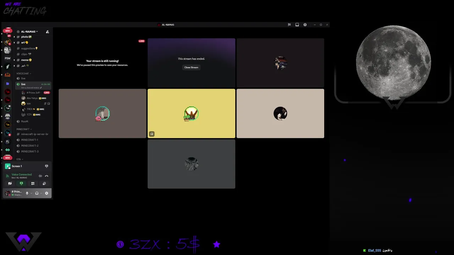This screenshot has width=454, height=255.
Task: Jump to unread via the bottom NEW badge
Action: pos(7,158)
